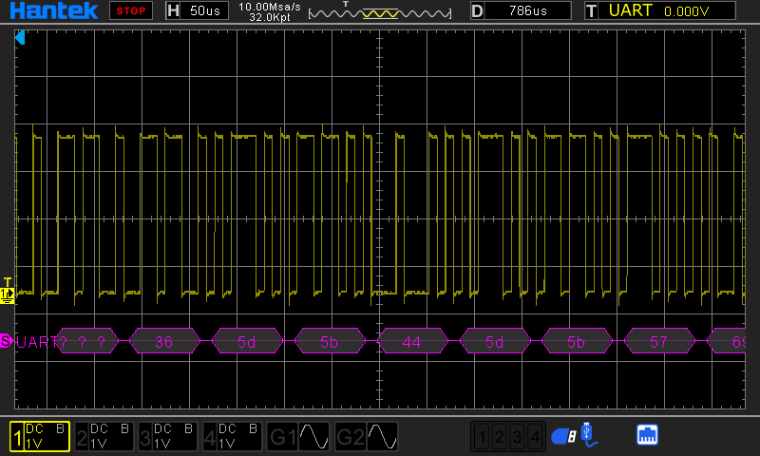Select the G1 waveform generator icon
This screenshot has width=760, height=456.
click(x=299, y=436)
